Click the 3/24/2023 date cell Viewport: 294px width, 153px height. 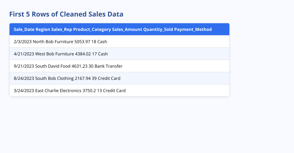(x=24, y=91)
